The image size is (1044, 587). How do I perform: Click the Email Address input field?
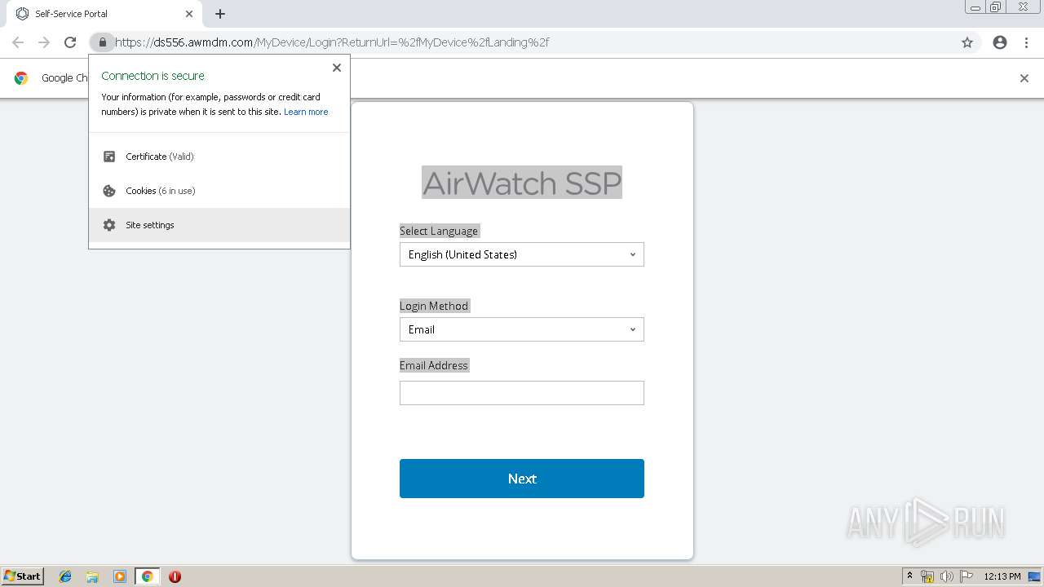pyautogui.click(x=522, y=393)
